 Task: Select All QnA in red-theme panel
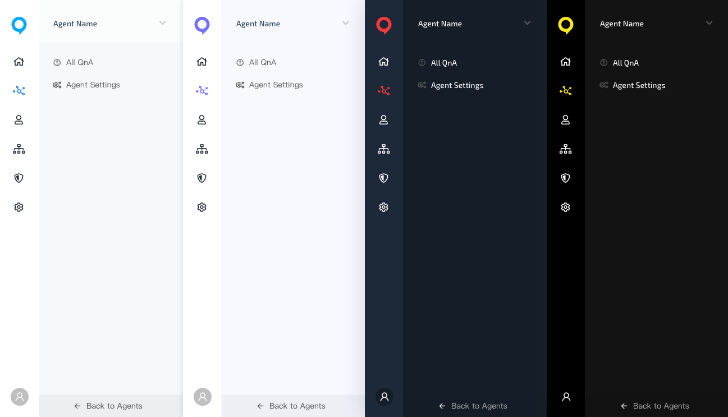coord(443,63)
